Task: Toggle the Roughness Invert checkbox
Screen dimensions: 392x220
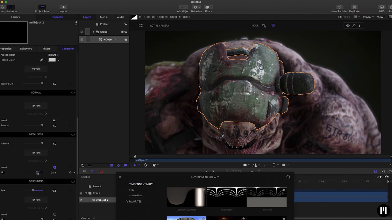Action: coord(55,215)
